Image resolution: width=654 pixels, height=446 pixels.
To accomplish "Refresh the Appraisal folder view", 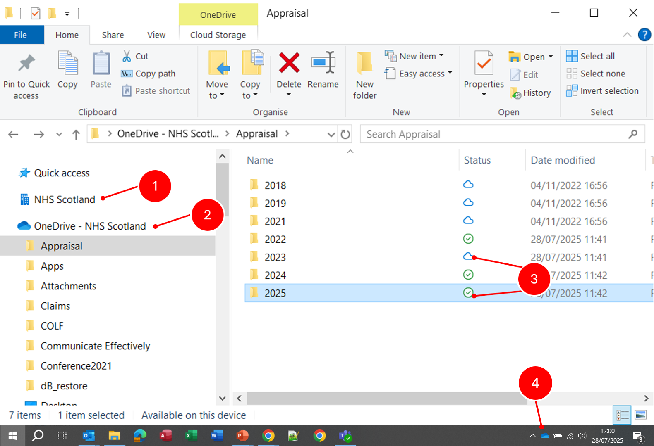I will [x=345, y=134].
